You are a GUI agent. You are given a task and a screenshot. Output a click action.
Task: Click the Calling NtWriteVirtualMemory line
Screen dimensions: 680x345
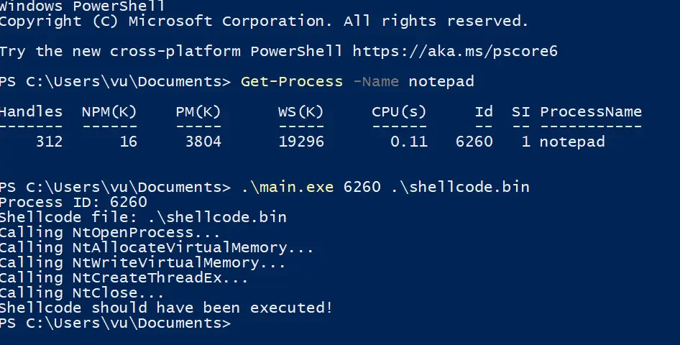[142, 262]
